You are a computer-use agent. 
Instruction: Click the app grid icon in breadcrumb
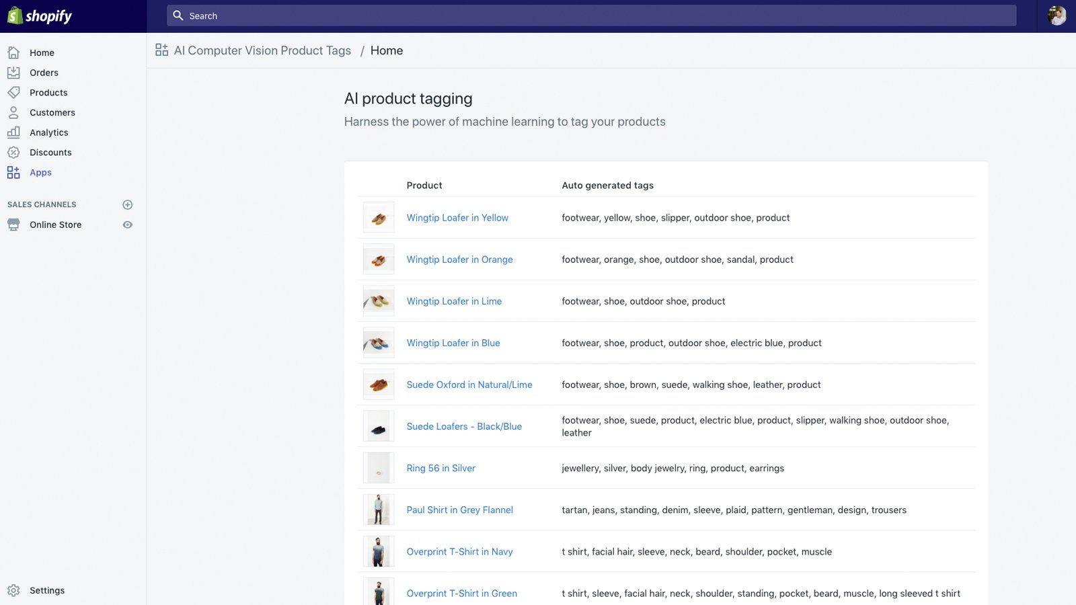click(161, 50)
